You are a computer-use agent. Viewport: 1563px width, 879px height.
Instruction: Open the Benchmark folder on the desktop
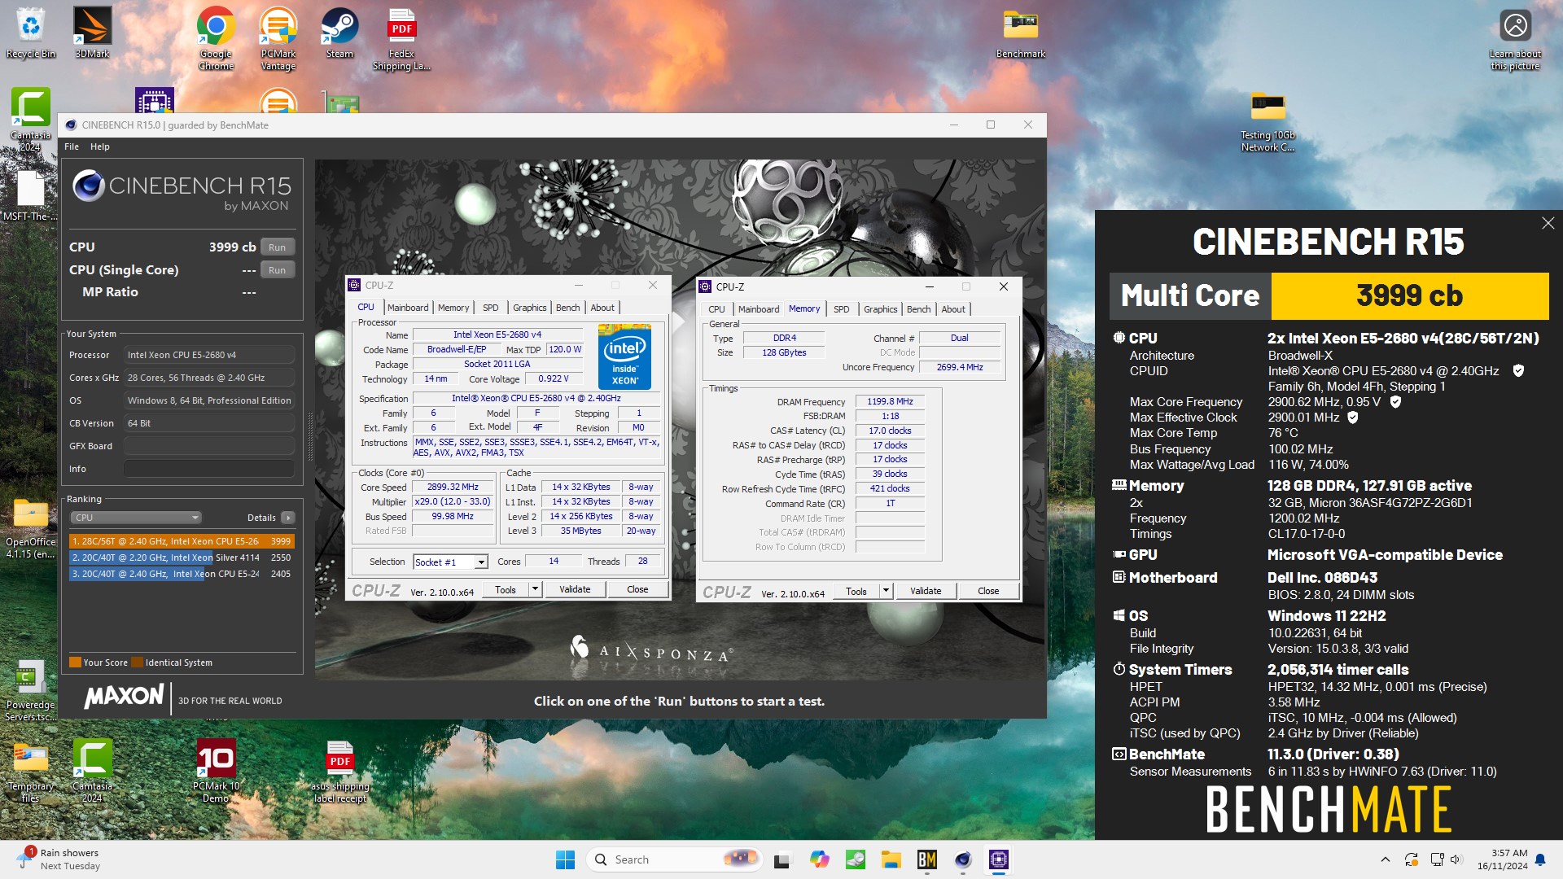tap(1020, 33)
